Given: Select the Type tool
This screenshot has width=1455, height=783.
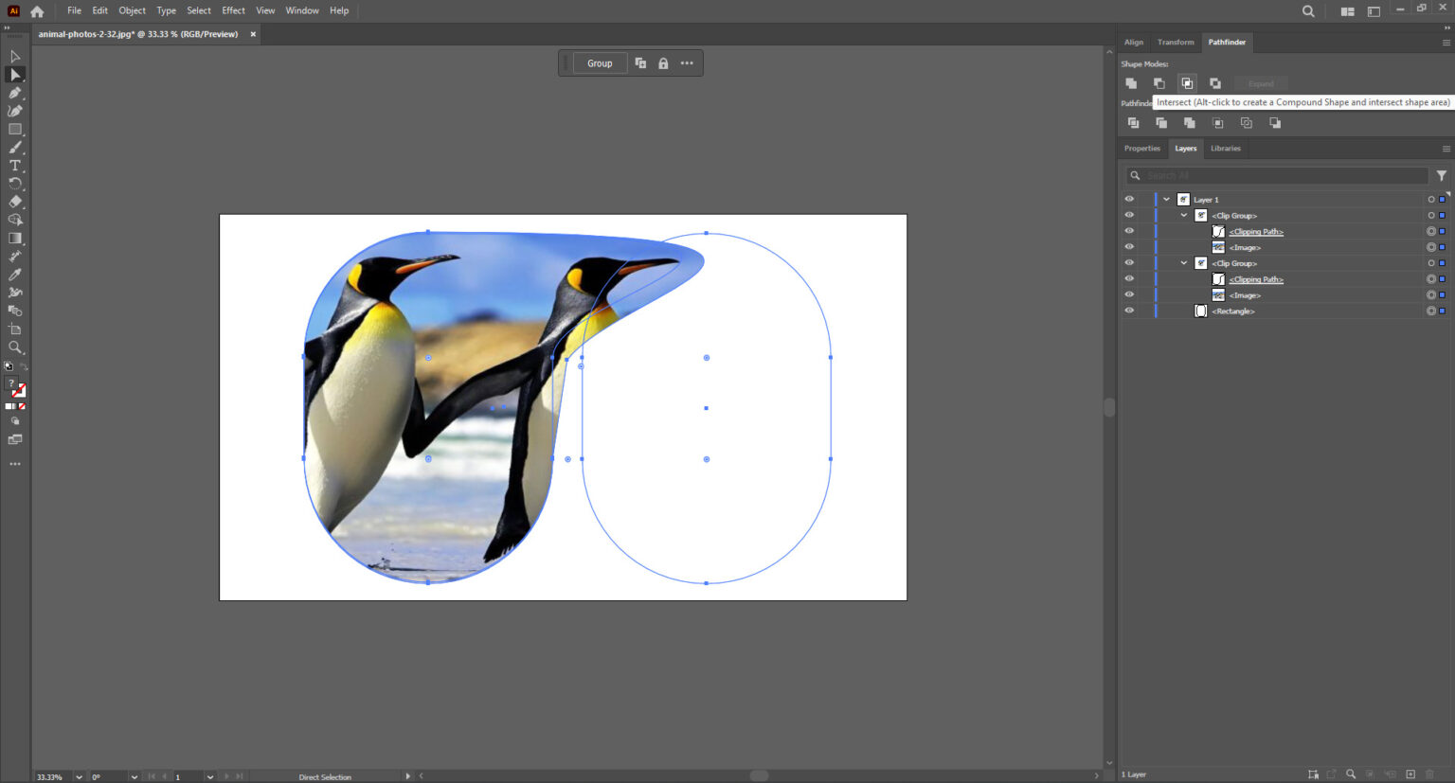Looking at the screenshot, I should [14, 164].
